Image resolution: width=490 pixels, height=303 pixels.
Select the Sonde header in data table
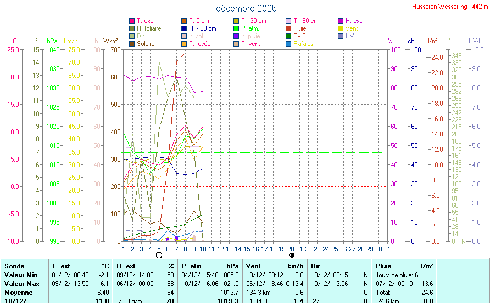click(14, 266)
